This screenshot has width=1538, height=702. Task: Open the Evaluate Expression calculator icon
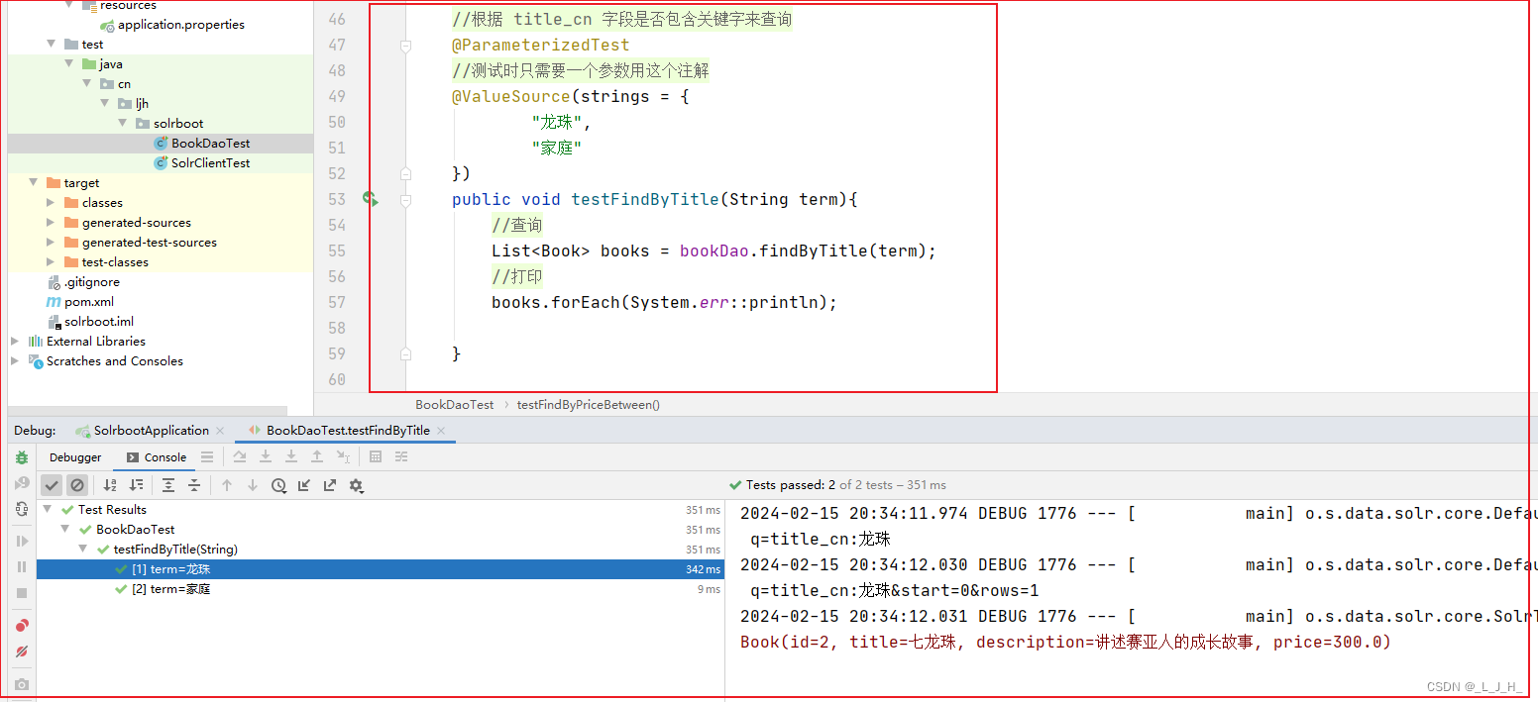[376, 456]
